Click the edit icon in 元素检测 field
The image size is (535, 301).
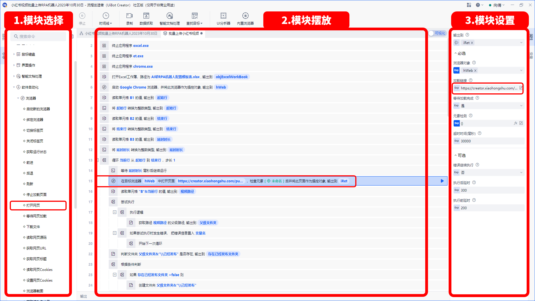(x=521, y=123)
